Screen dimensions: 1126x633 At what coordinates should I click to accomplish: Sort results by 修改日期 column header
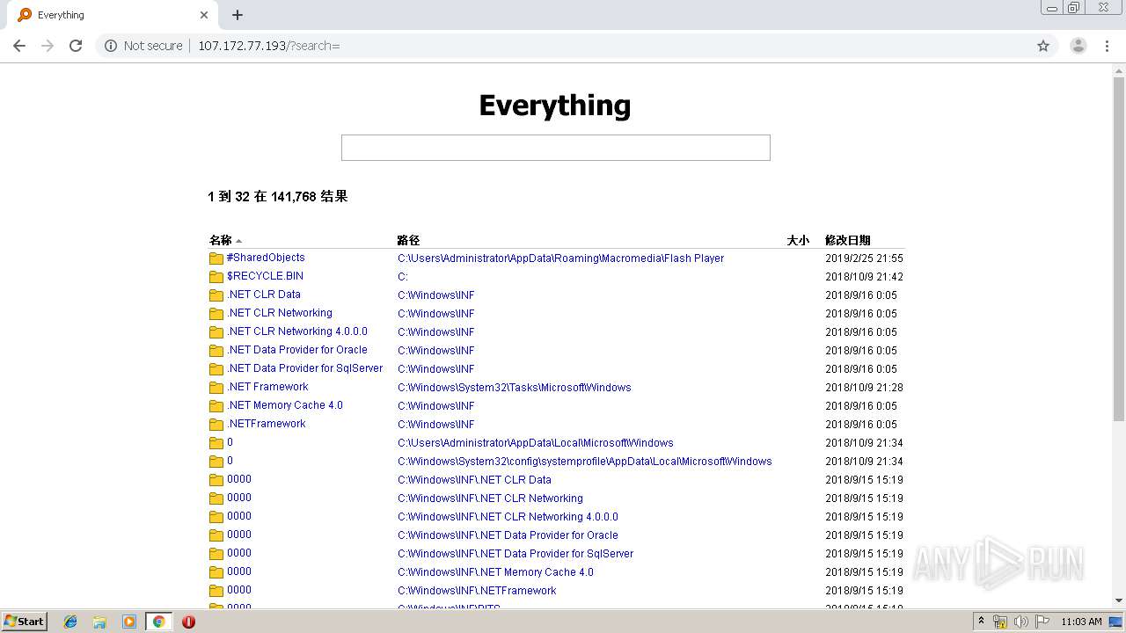[848, 240]
